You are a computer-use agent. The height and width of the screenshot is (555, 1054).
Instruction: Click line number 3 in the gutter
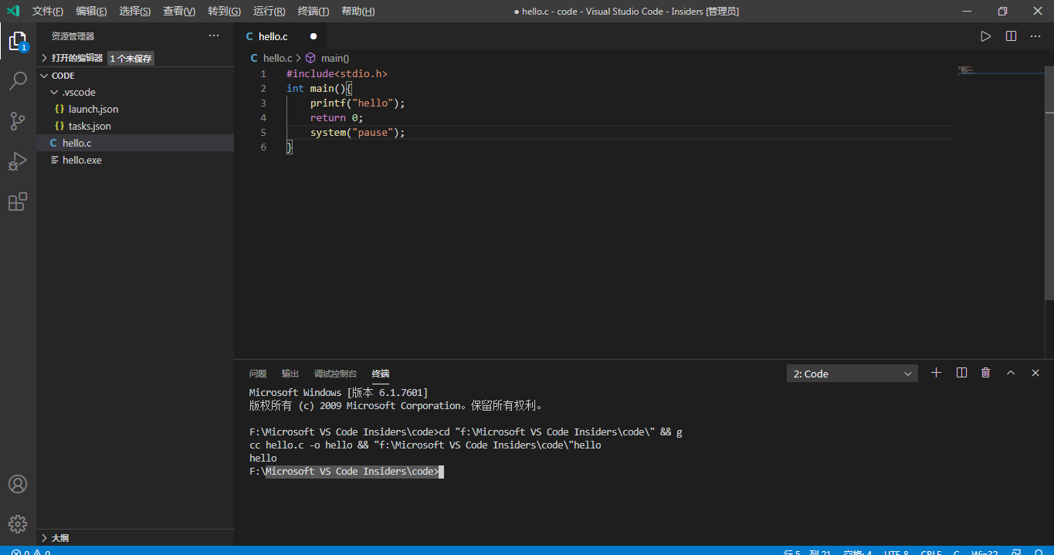pos(263,103)
